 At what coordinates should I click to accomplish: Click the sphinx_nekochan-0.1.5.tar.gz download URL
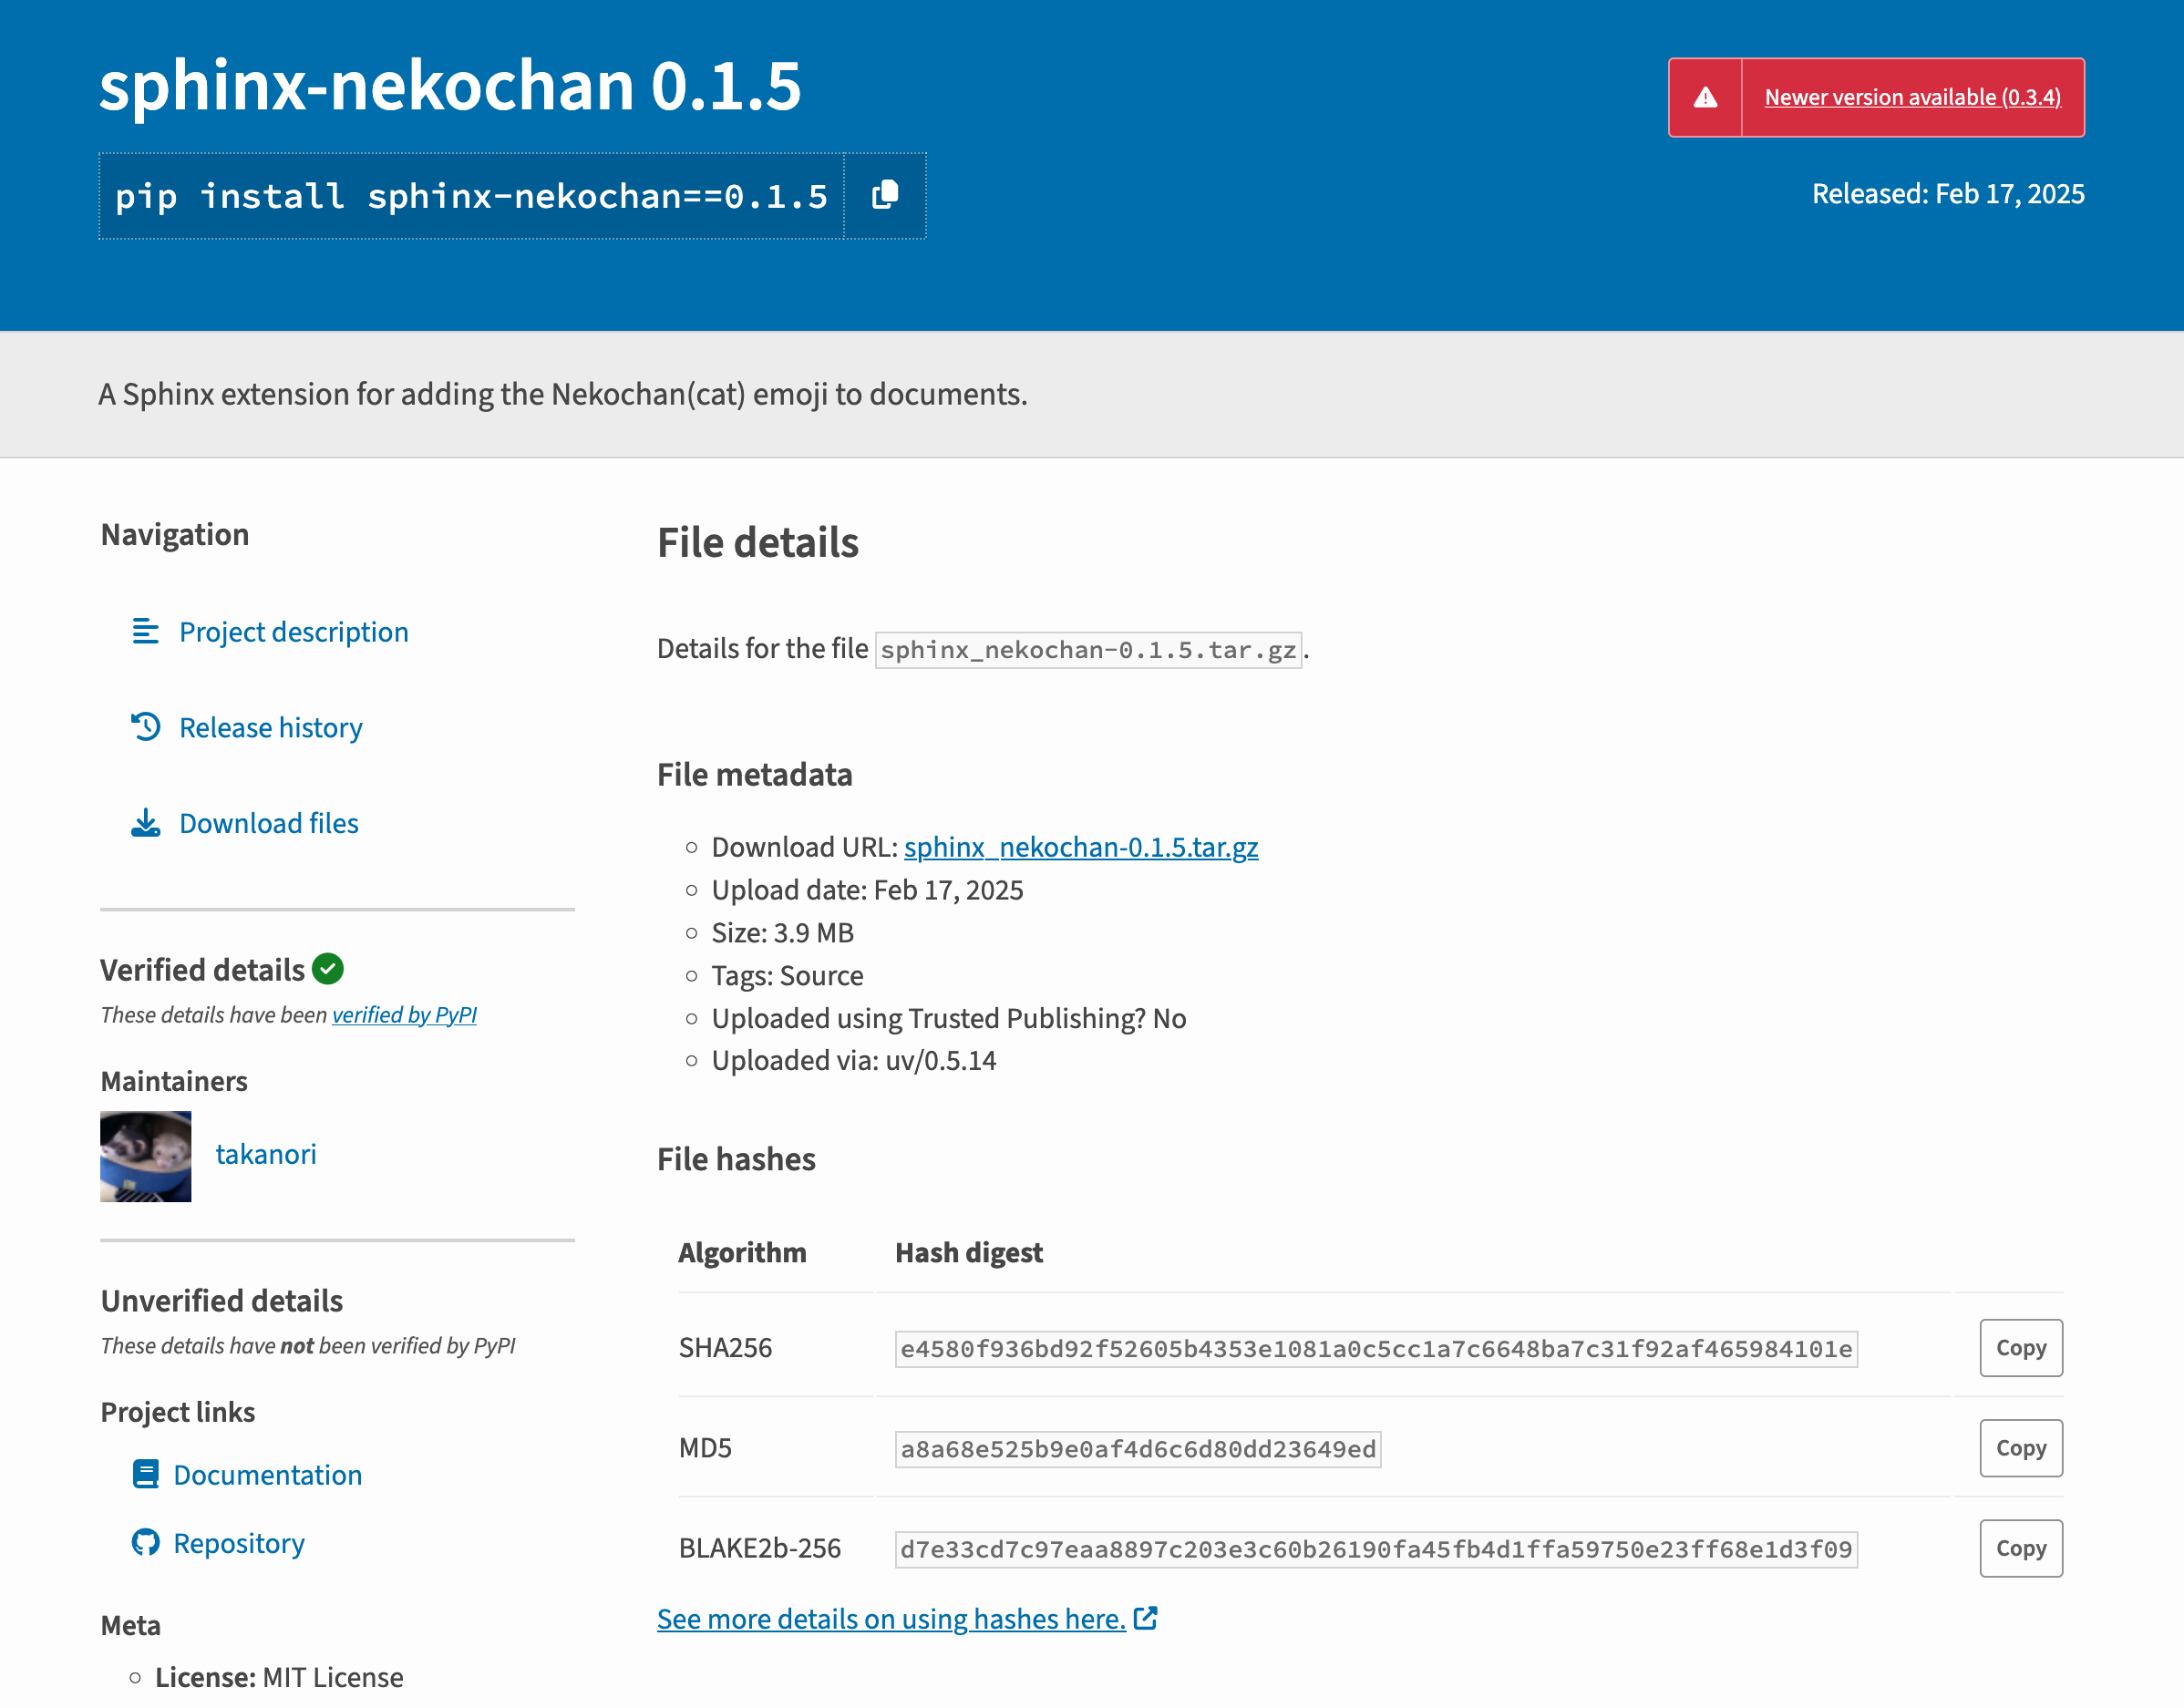pyautogui.click(x=1080, y=847)
